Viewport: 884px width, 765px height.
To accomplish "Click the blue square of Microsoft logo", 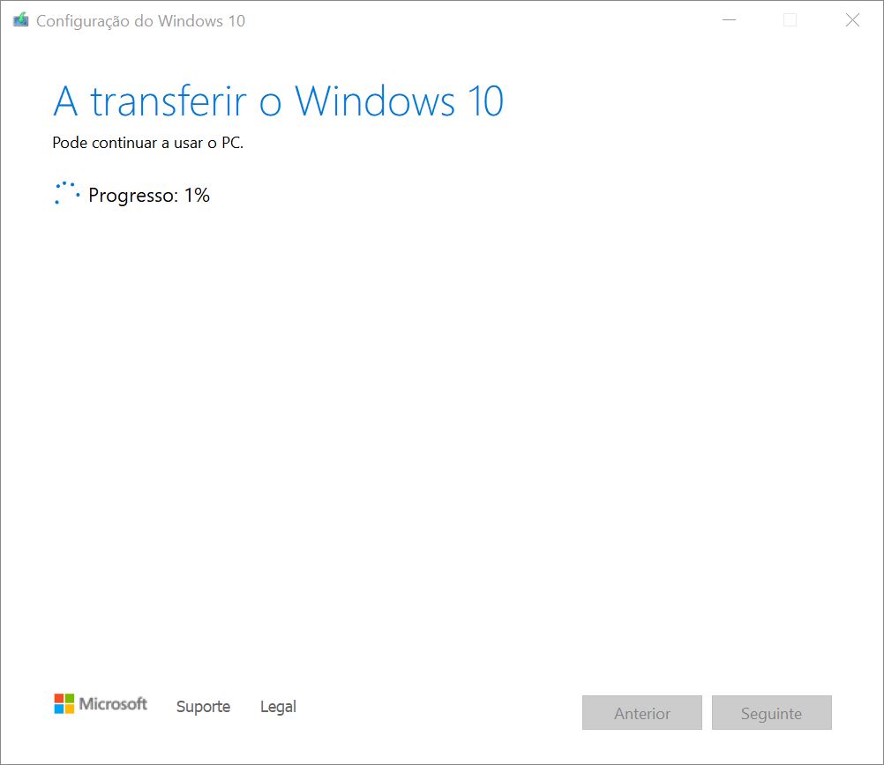I will tap(58, 709).
